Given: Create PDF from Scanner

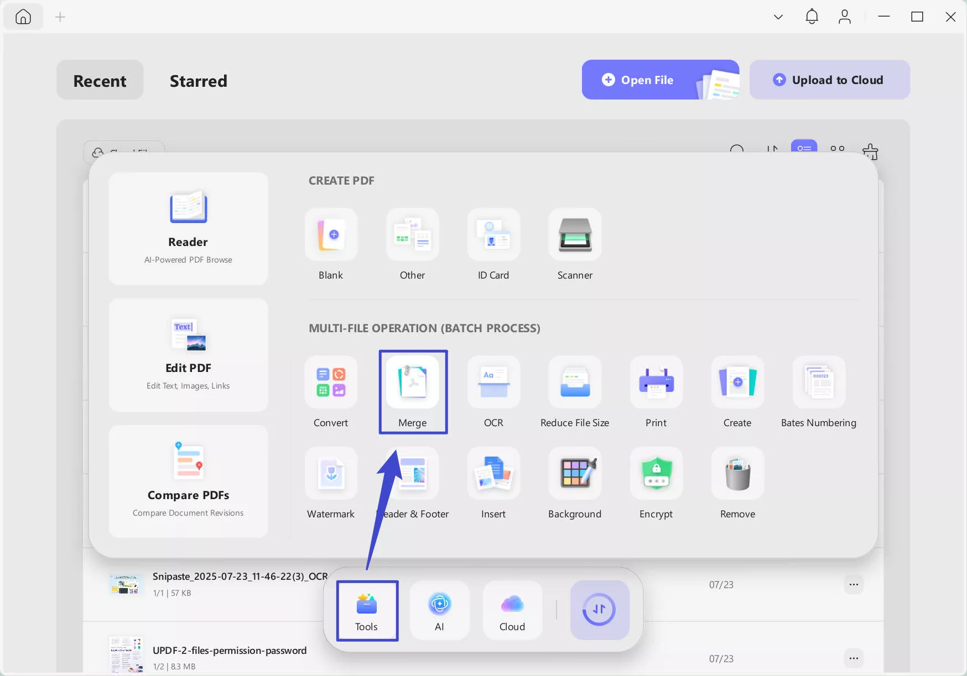Looking at the screenshot, I should pos(575,243).
